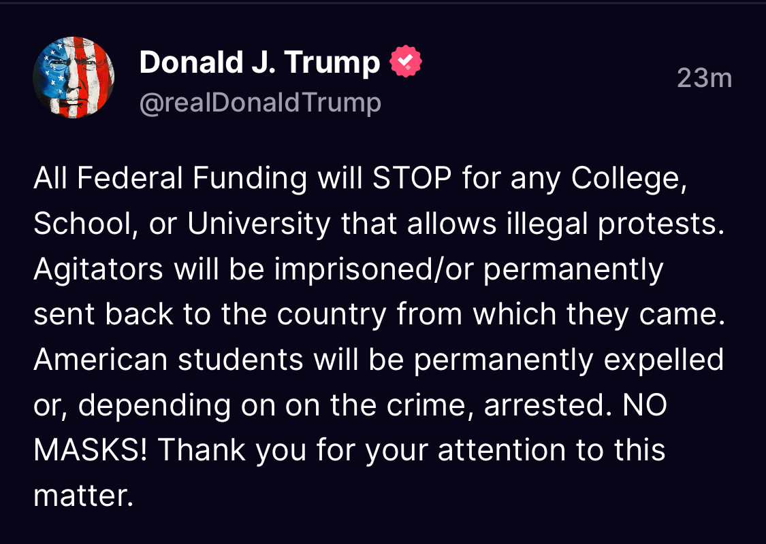766x544 pixels.
Task: Open the Donald J. Trump display name
Action: click(259, 63)
